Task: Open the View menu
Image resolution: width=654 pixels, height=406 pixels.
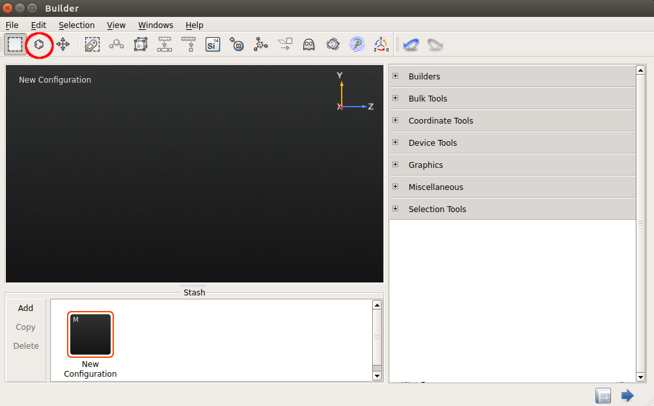Action: pyautogui.click(x=116, y=25)
